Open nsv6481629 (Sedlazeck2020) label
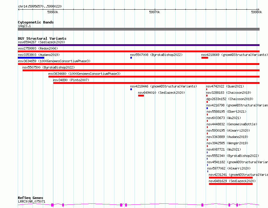The image size is (268, 208). pos(232,181)
